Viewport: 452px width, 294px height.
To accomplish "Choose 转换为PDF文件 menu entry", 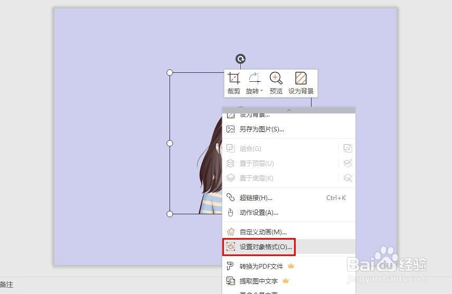I will click(x=289, y=266).
